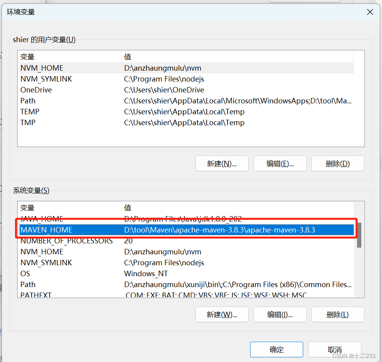The width and height of the screenshot is (382, 362).
Task: Select the NVM_HOME user variable row
Action: coord(42,68)
